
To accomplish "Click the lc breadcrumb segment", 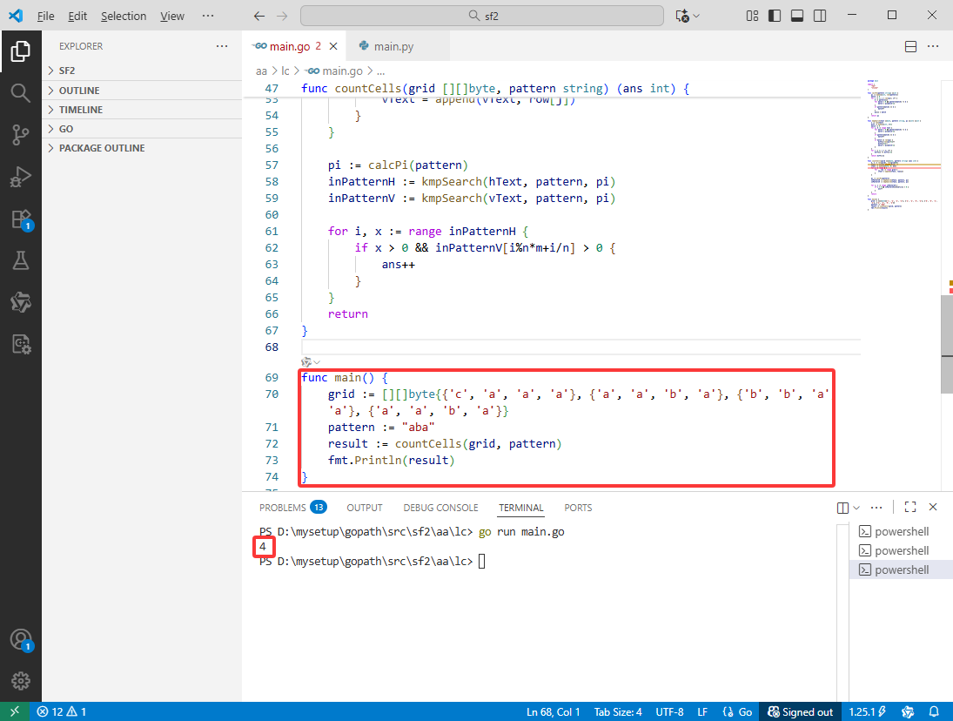I will pos(285,71).
